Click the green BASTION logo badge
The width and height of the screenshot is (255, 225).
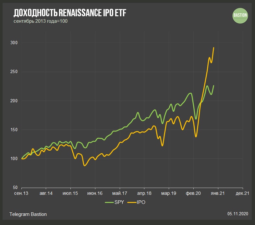coord(240,16)
